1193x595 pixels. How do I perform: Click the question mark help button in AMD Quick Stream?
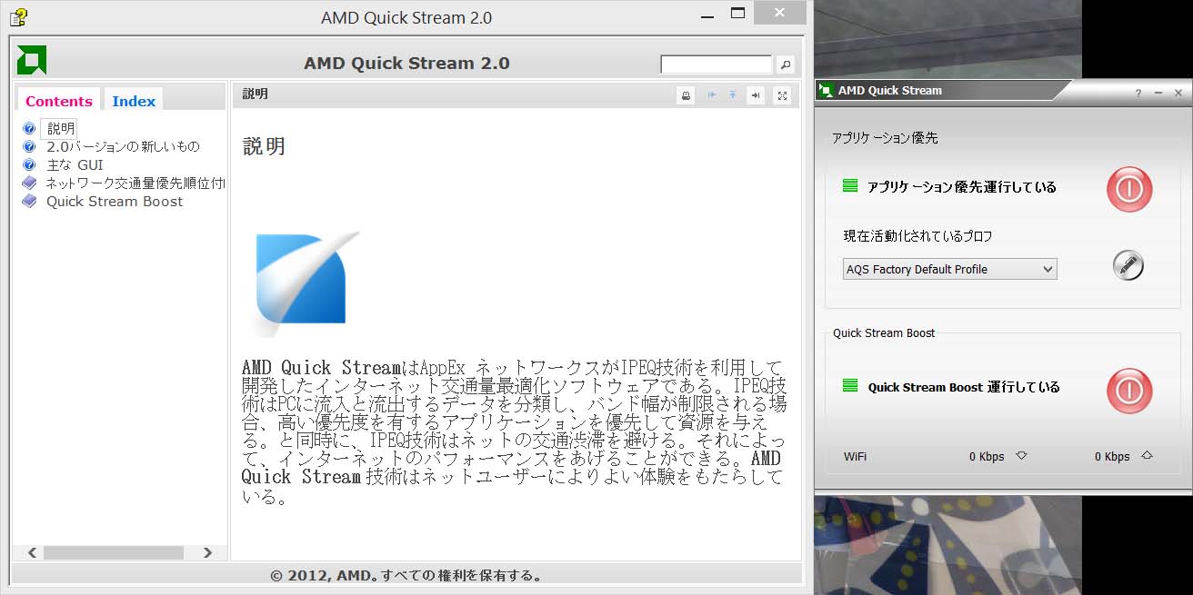pyautogui.click(x=1138, y=93)
